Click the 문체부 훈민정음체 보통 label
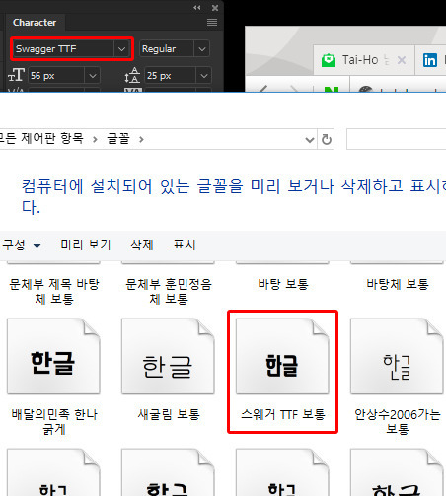 [x=169, y=291]
